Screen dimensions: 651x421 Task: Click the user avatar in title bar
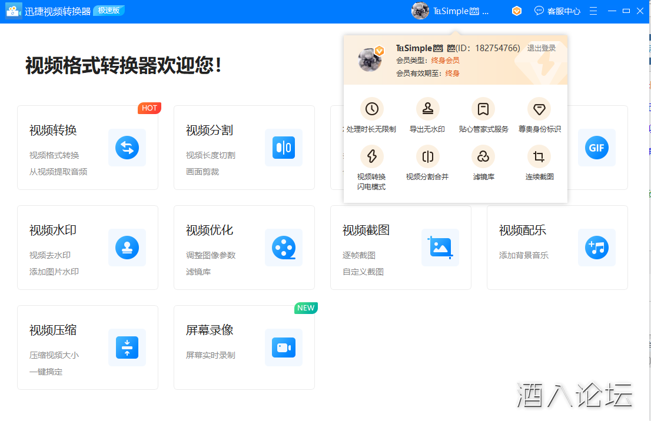click(420, 11)
